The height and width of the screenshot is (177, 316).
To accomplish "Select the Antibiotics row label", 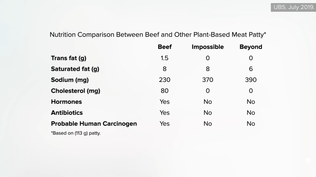I will tap(67, 113).
